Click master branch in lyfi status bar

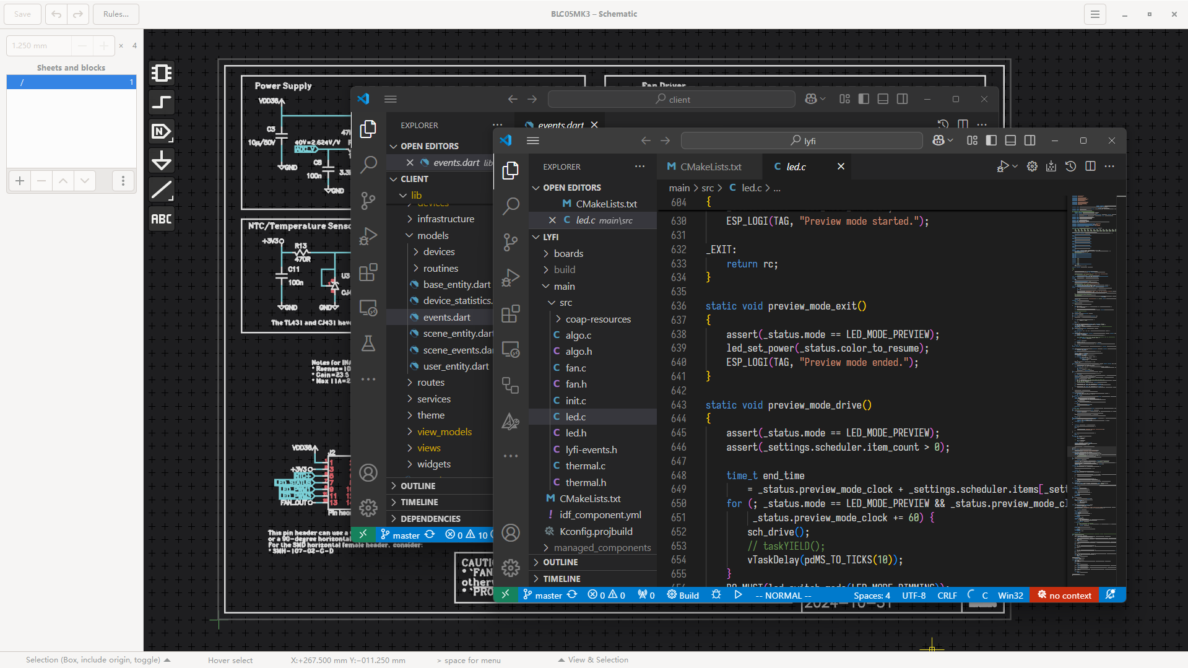coord(542,595)
